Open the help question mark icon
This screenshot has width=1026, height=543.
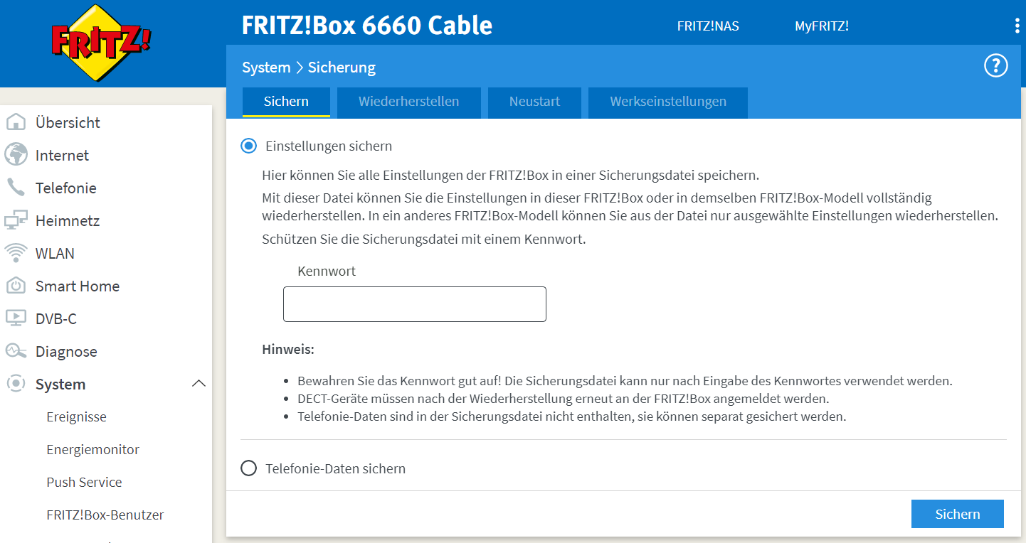pos(996,66)
